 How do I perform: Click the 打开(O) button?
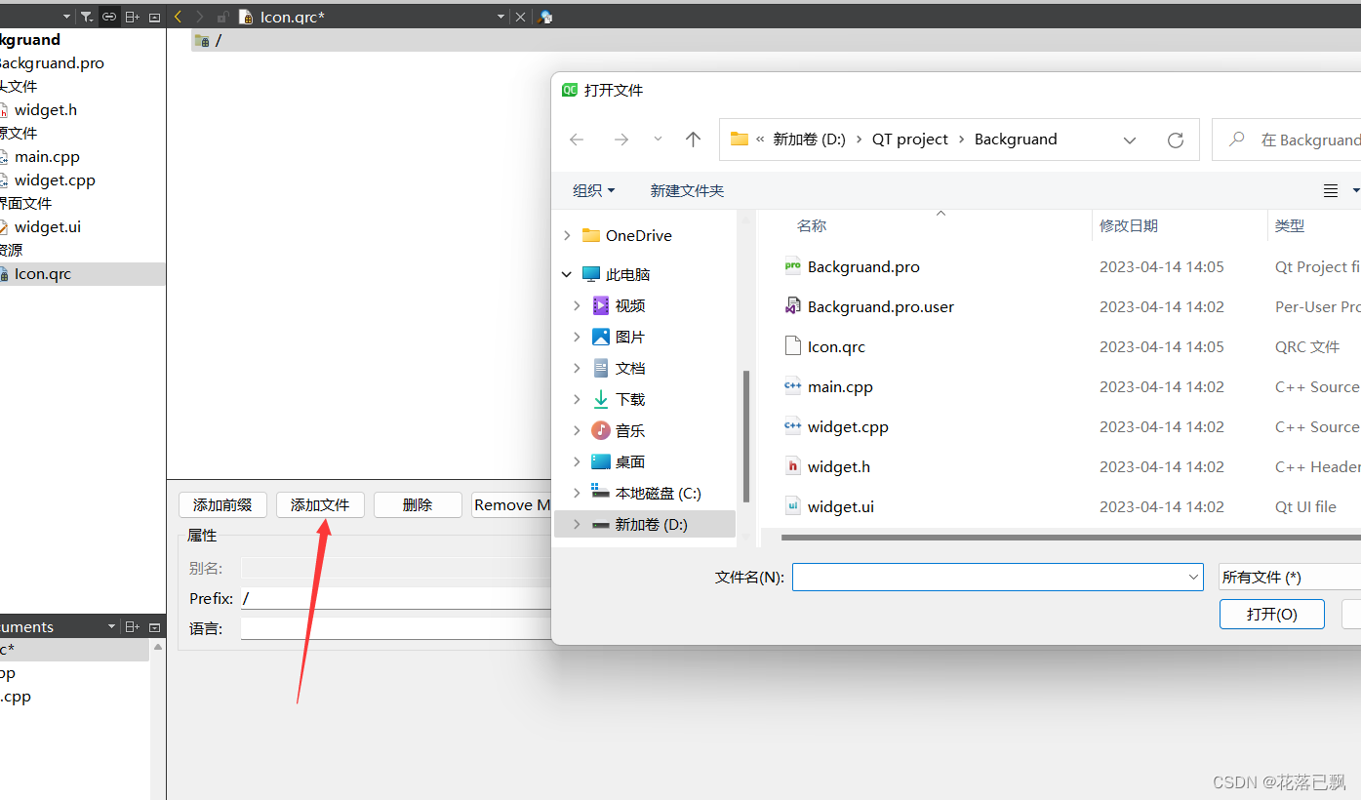(1272, 614)
